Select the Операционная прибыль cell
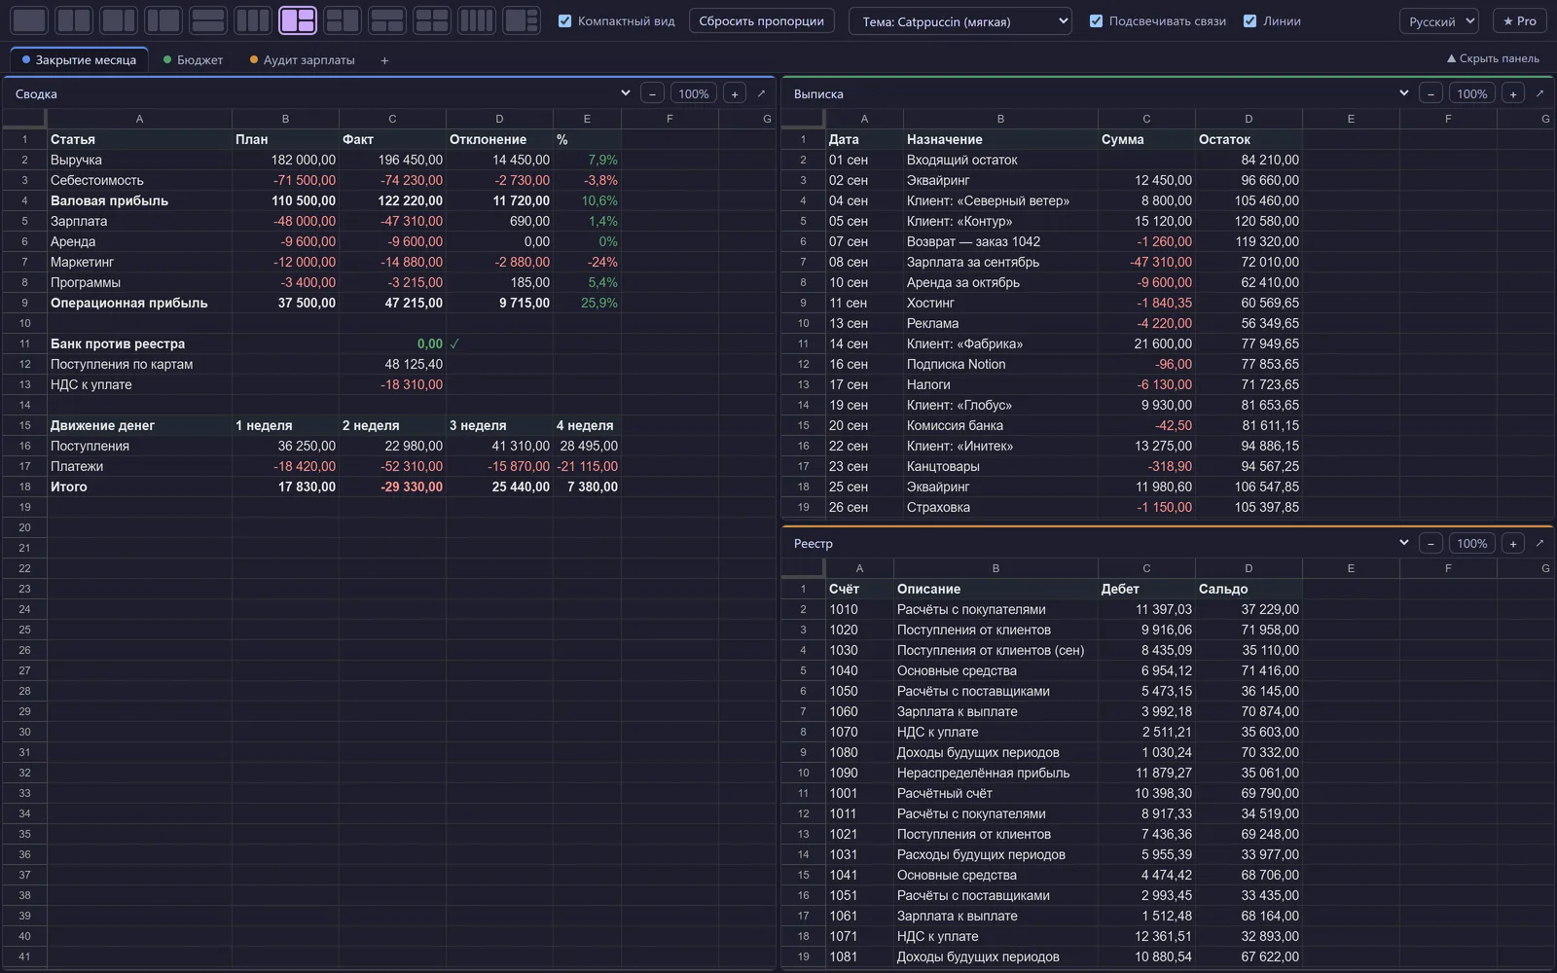 pyautogui.click(x=139, y=303)
